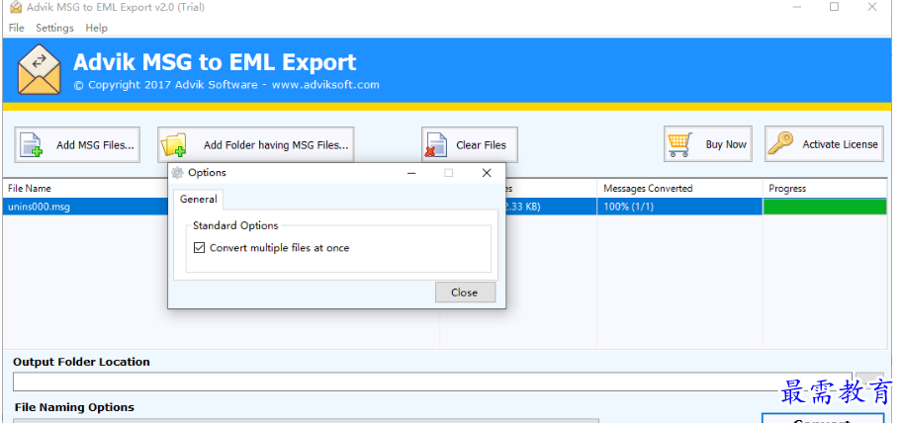The height and width of the screenshot is (423, 901).
Task: Open the File menu
Action: (x=17, y=28)
